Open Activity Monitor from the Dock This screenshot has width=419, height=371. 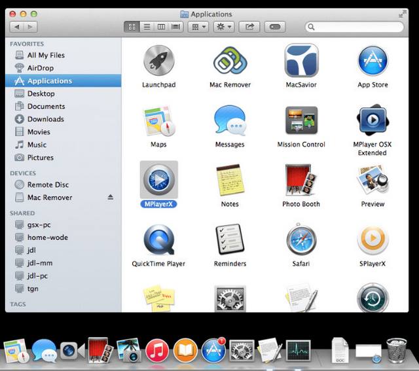pyautogui.click(x=299, y=350)
